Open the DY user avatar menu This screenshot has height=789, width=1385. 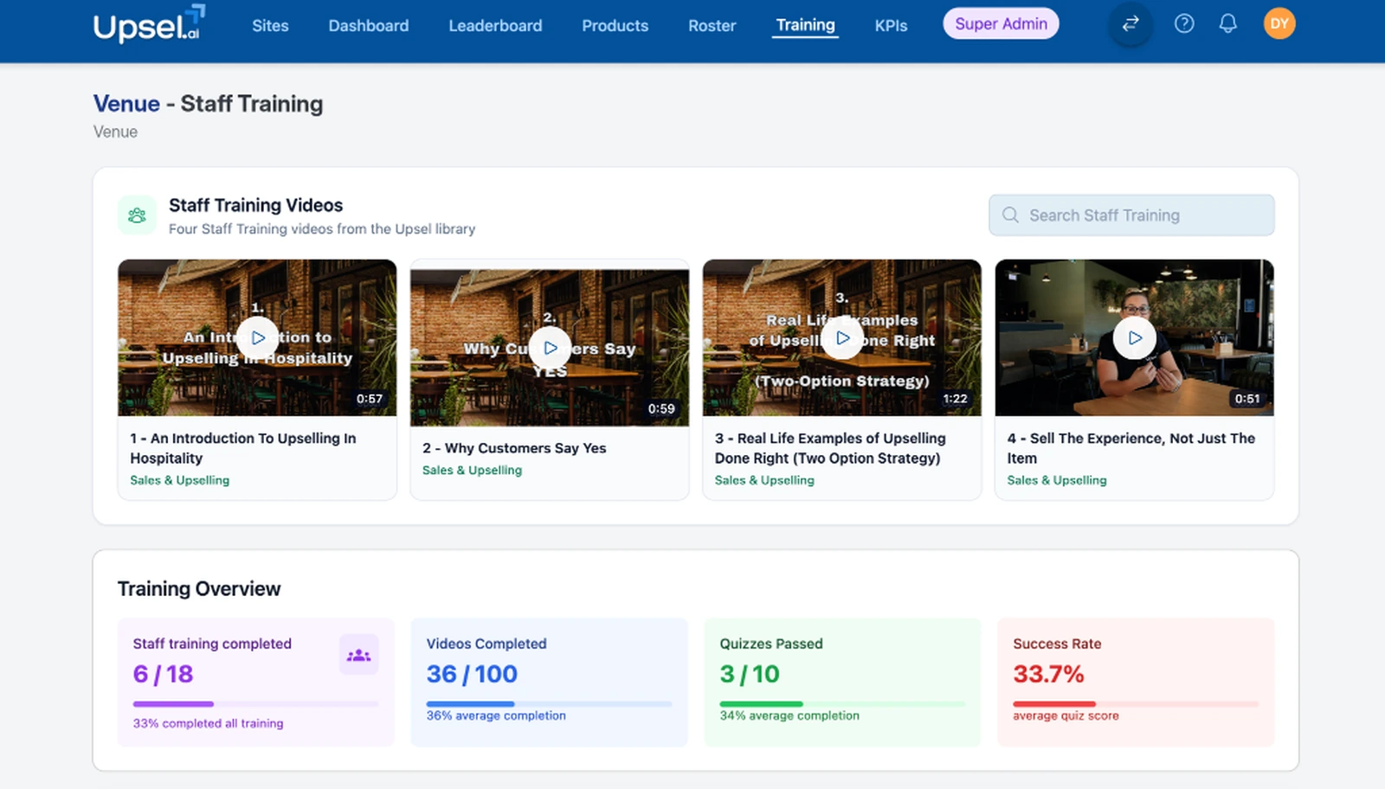point(1279,24)
